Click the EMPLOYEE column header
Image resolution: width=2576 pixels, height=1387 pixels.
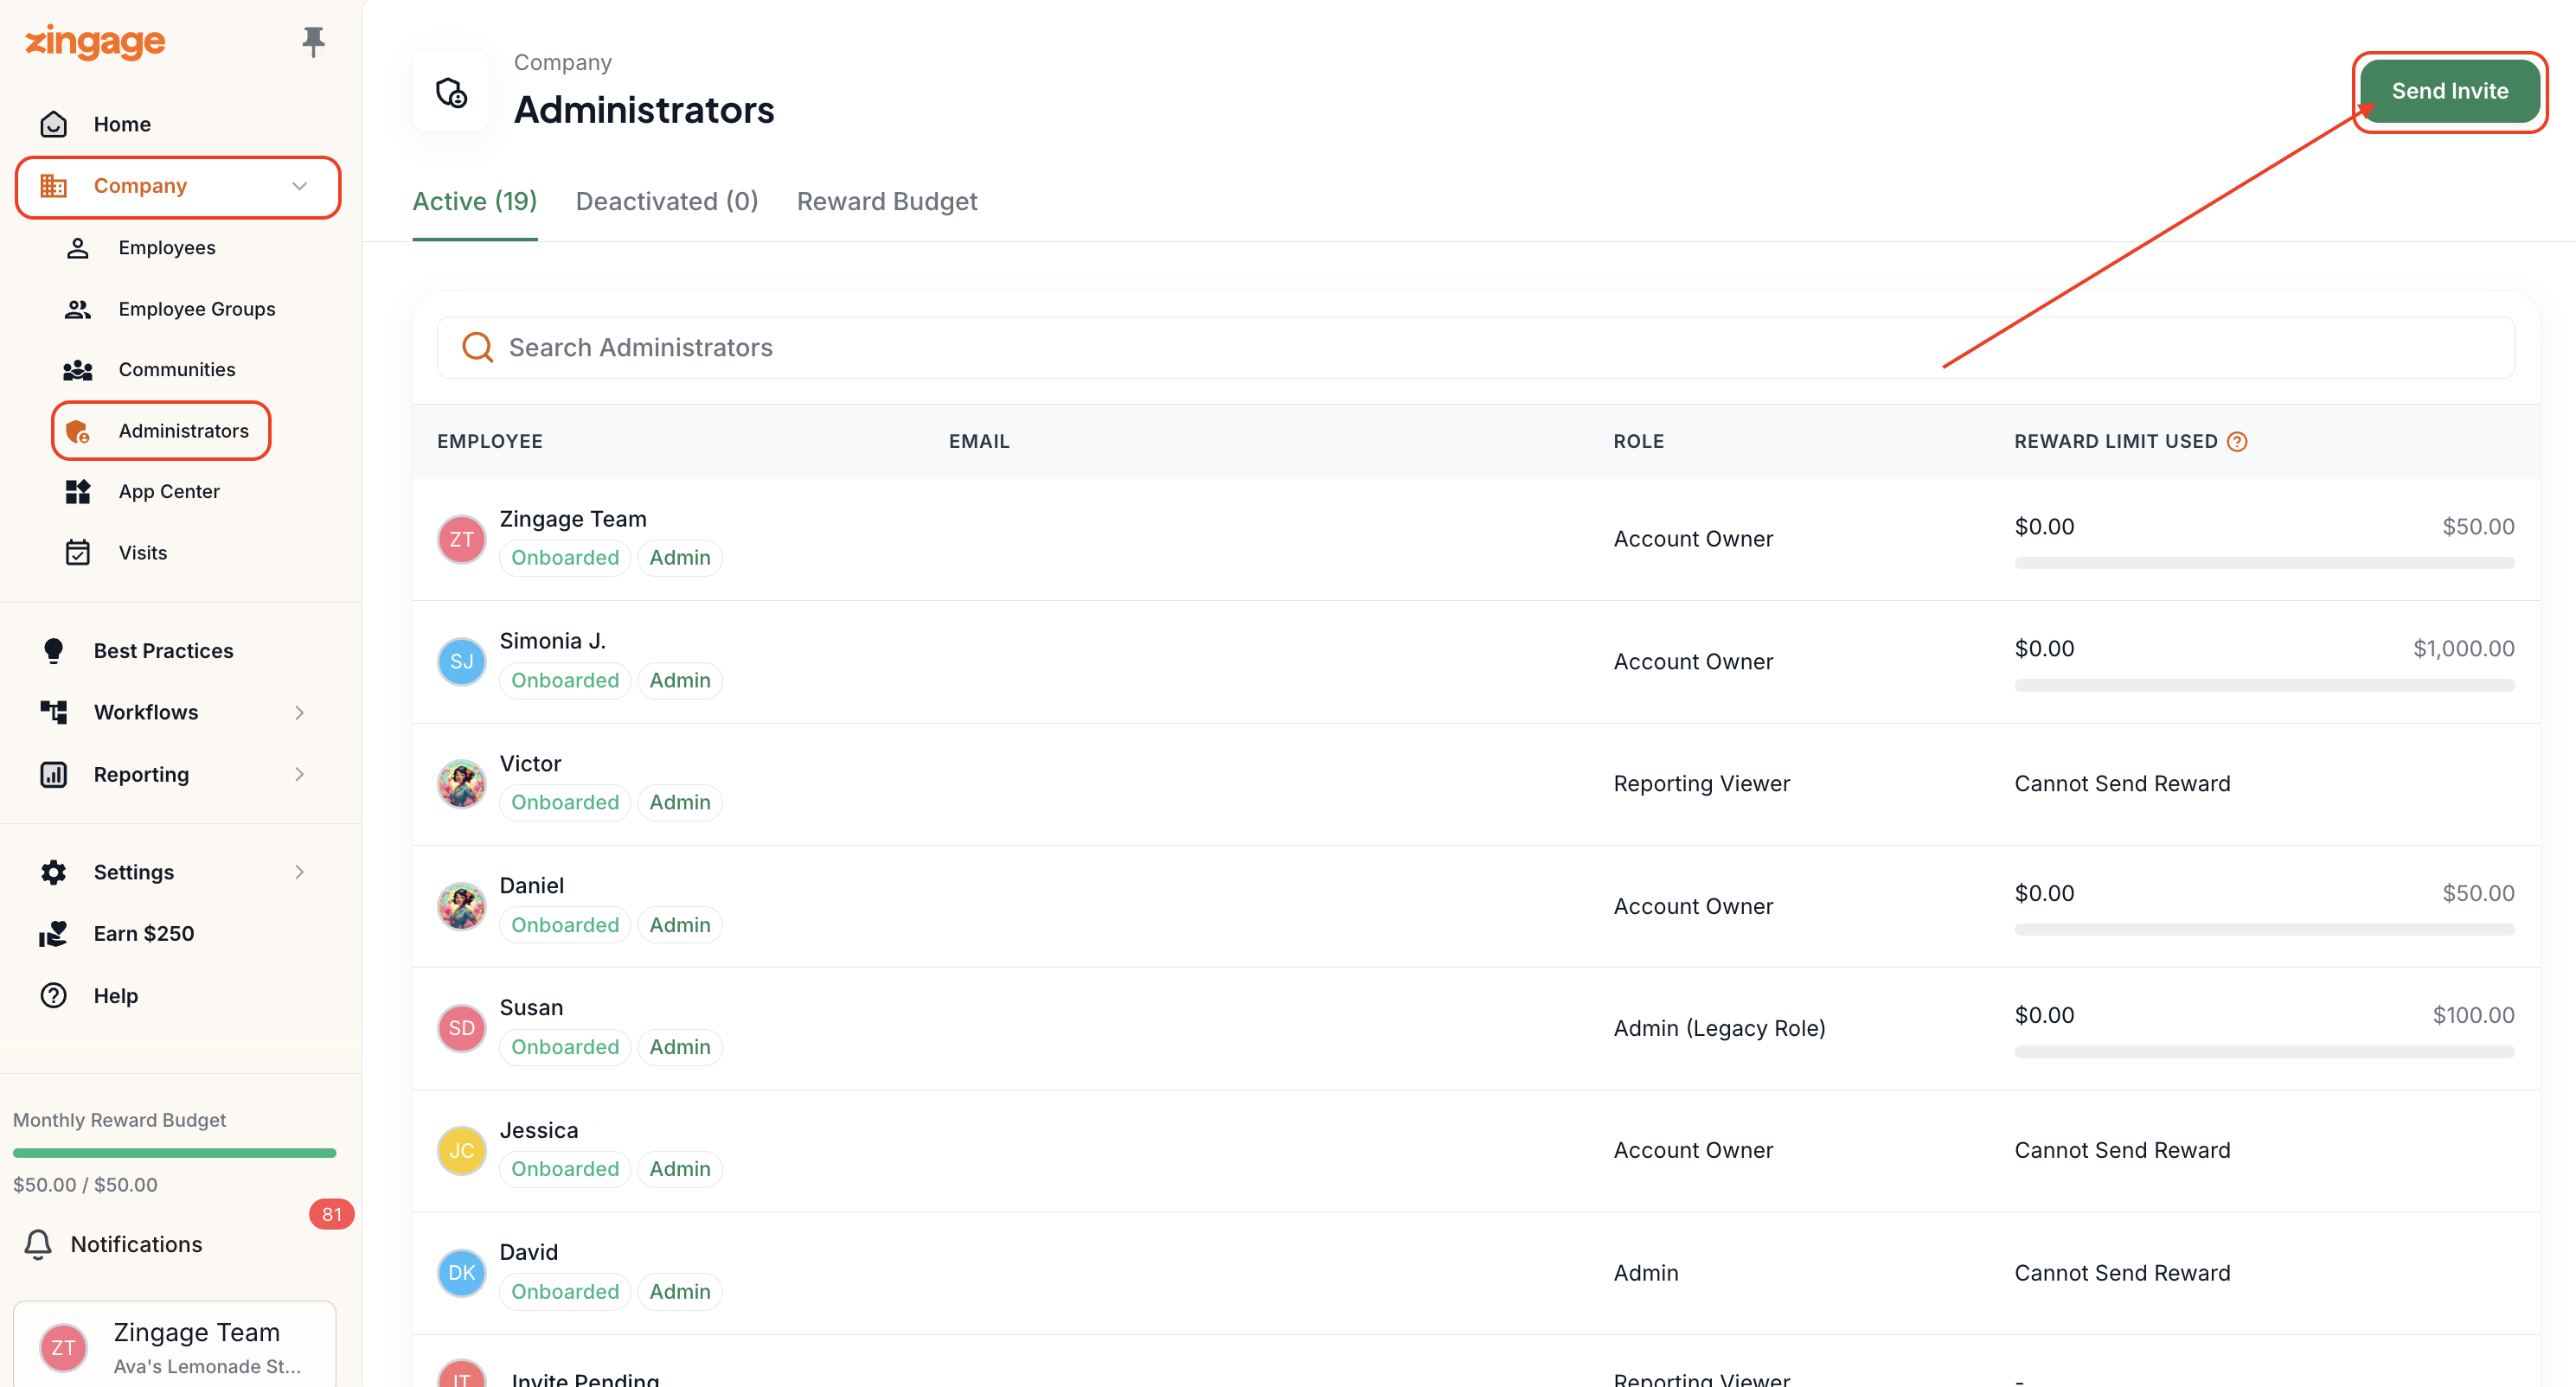click(x=490, y=441)
